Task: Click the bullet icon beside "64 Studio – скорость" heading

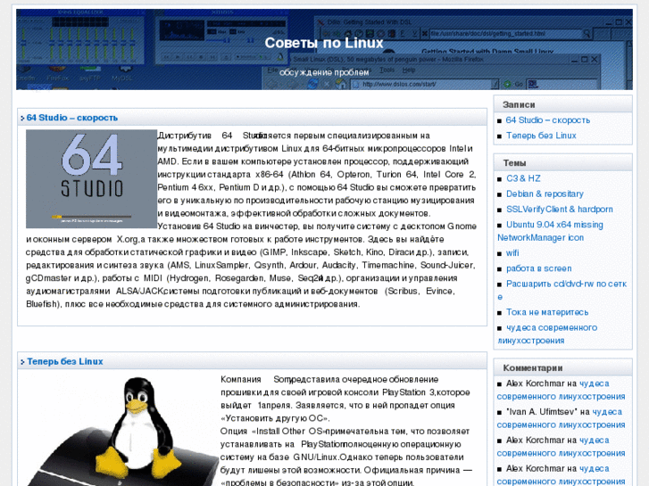Action: (21, 118)
